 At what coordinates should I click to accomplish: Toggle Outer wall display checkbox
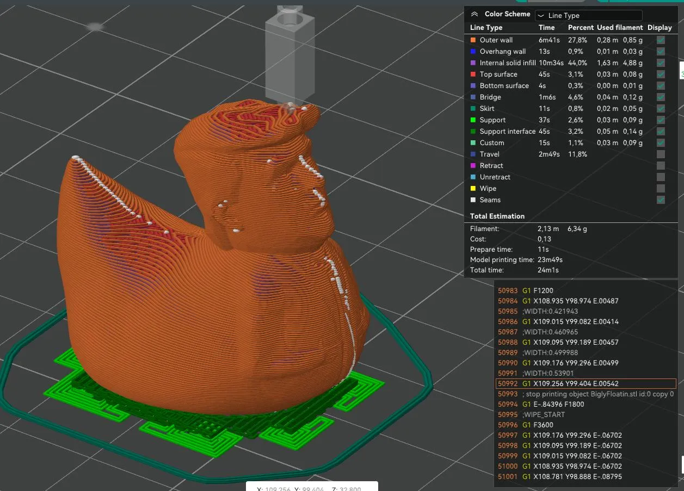[x=661, y=40]
